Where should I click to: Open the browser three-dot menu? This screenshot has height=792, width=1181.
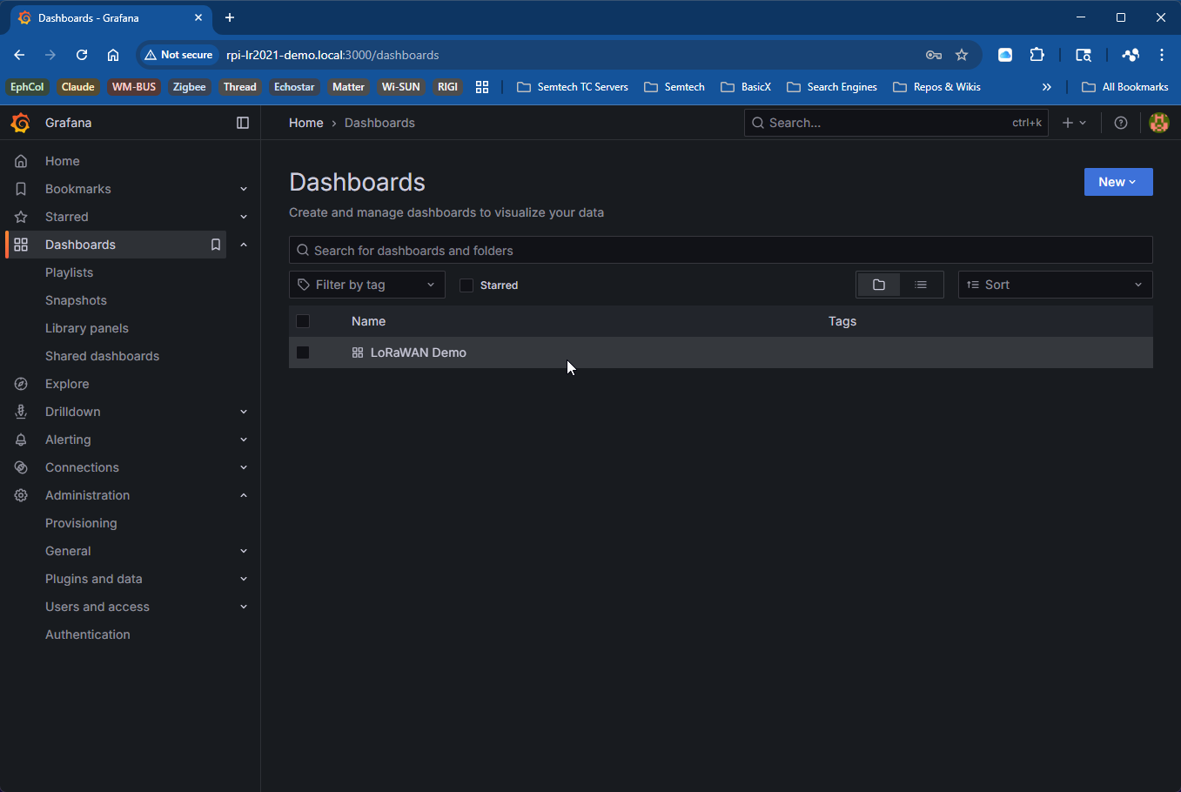point(1162,55)
